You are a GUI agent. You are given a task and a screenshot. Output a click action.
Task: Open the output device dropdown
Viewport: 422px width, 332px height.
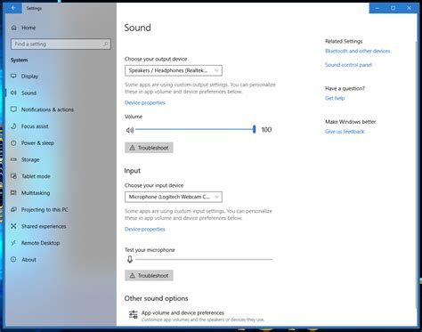(174, 70)
